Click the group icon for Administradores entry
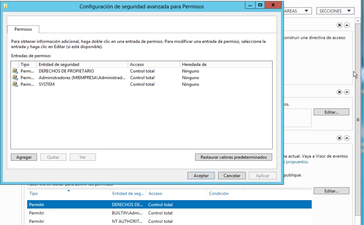 (x=15, y=77)
